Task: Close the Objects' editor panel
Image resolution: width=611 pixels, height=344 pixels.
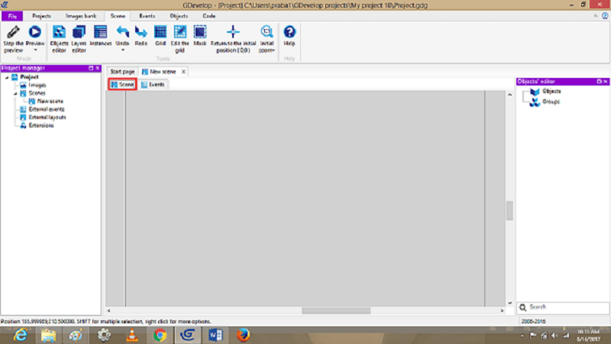Action: (606, 82)
